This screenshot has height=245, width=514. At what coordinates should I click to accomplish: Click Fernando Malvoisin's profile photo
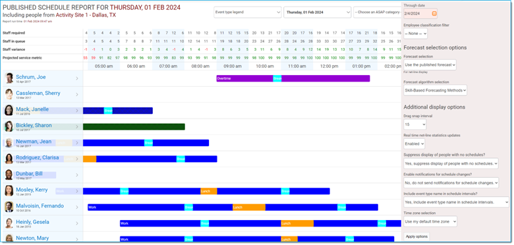[x=9, y=207]
